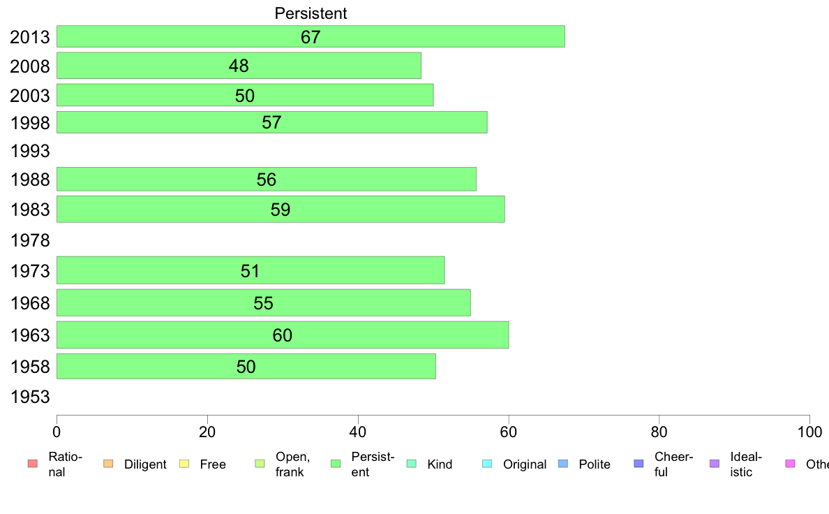Image resolution: width=829 pixels, height=514 pixels.
Task: Select the Polite blue legend swatch
Action: pos(563,464)
